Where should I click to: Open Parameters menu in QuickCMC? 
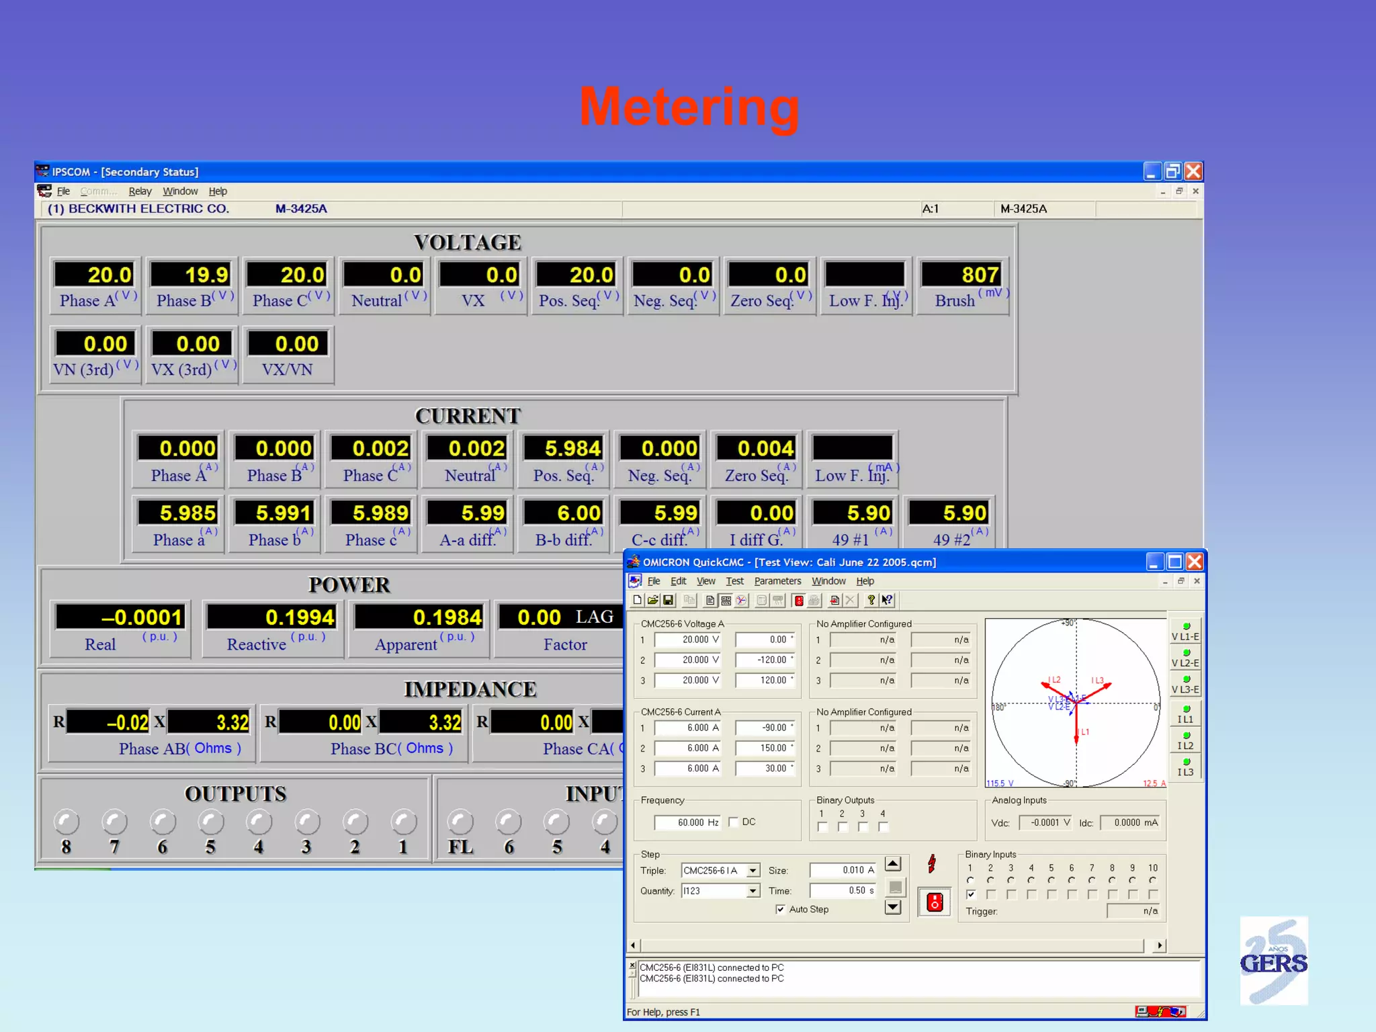(x=777, y=581)
